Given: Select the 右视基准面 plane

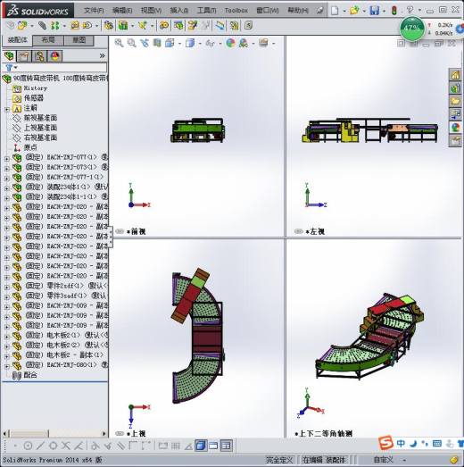Looking at the screenshot, I should click(40, 138).
